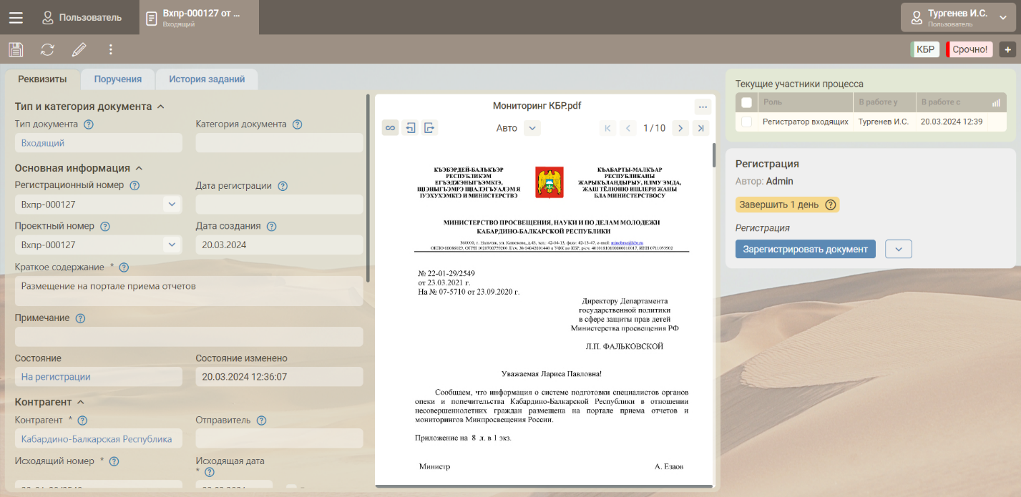Click the Краткое содержание text field
This screenshot has height=497, width=1021.
[x=188, y=290]
